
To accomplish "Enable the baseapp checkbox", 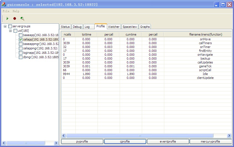I will click(x=20, y=35).
